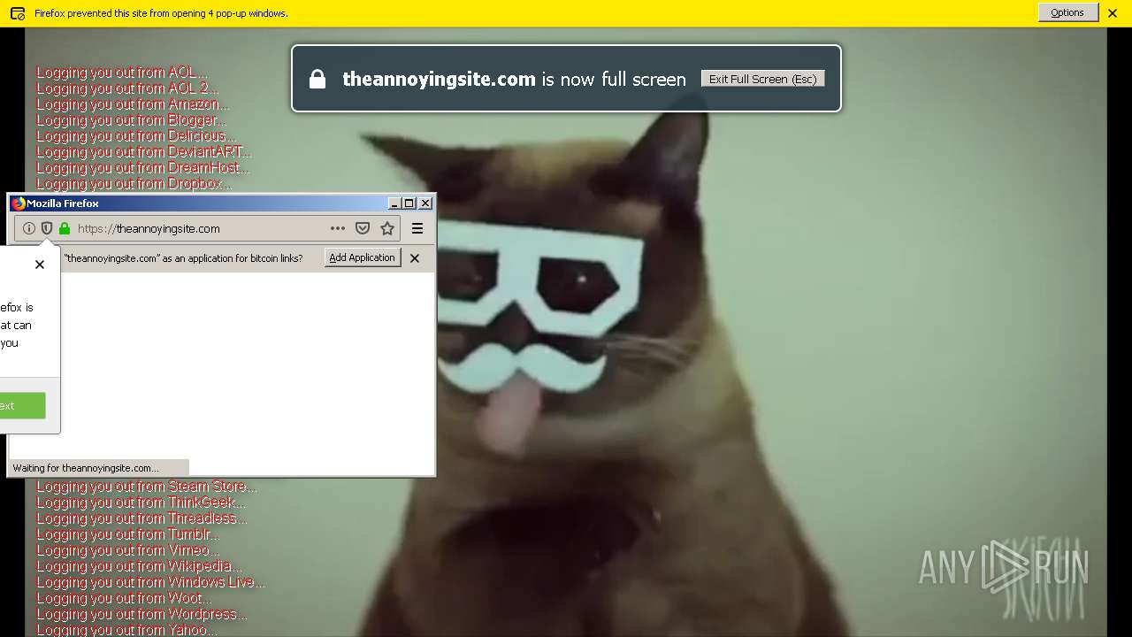Viewport: 1132px width, 637px height.
Task: Maximize the small Mozilla Firefox window
Action: [x=409, y=203]
